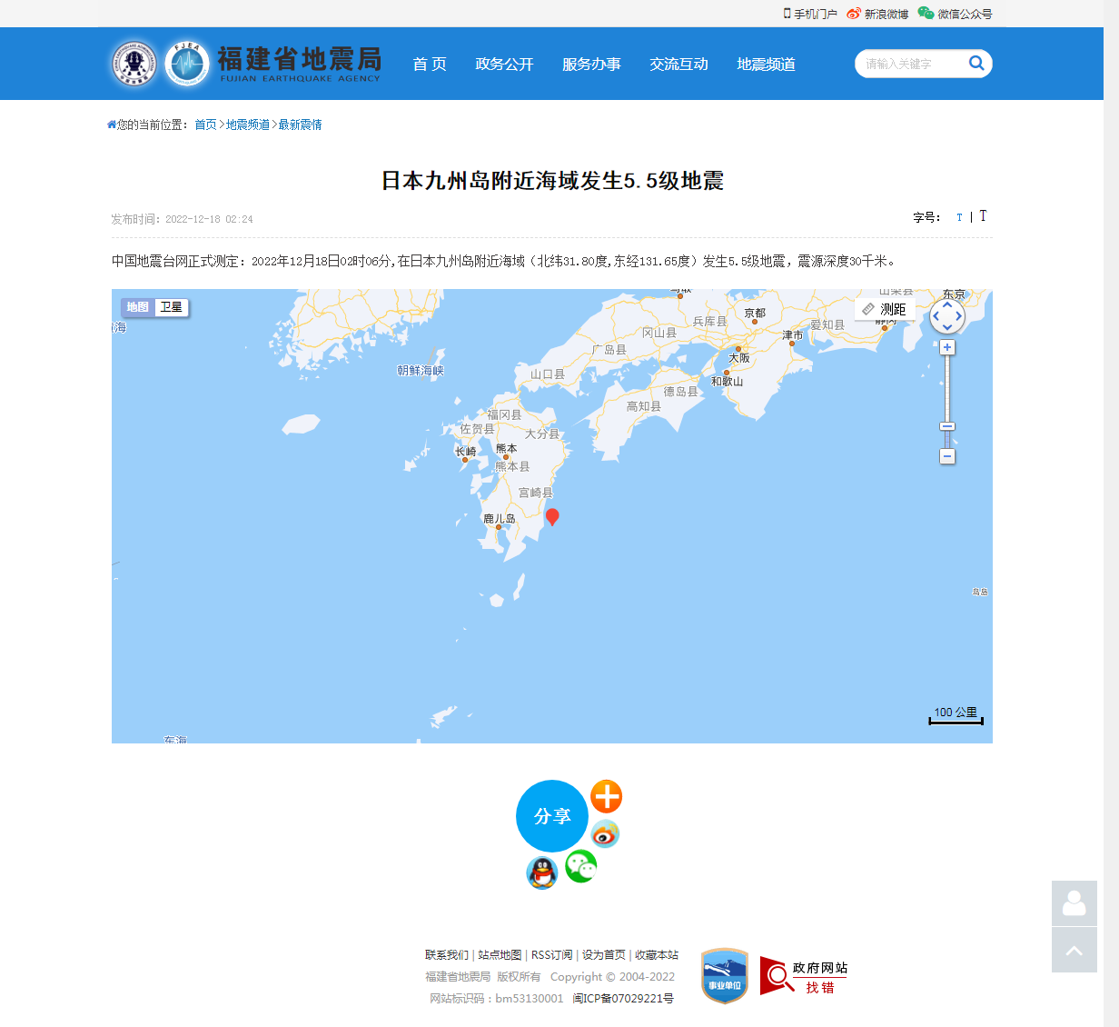Viewport: 1119px width, 1027px height.
Task: Click the home icon beside the breadcrumb
Action: (x=110, y=124)
